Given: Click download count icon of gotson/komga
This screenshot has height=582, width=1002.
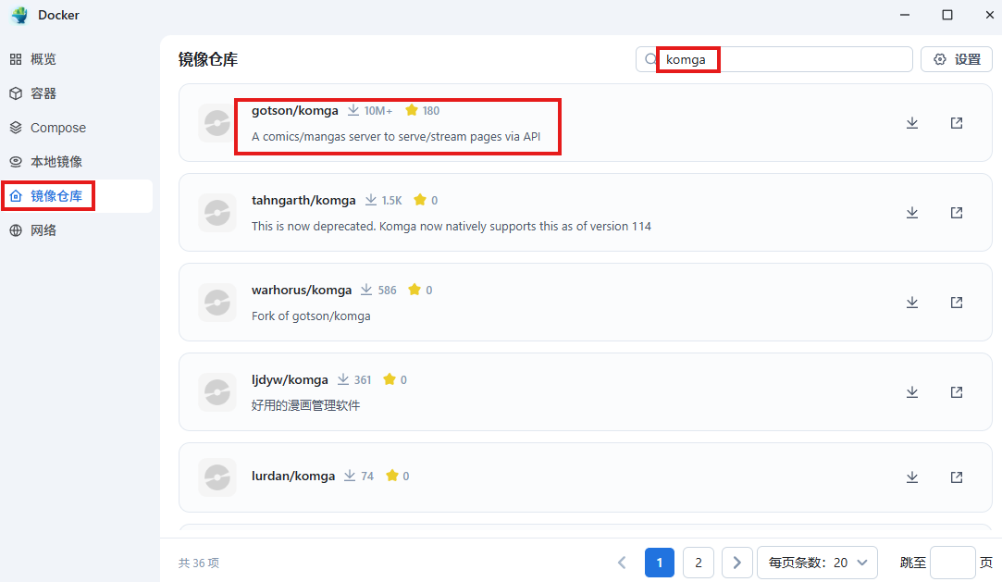Looking at the screenshot, I should pos(353,110).
